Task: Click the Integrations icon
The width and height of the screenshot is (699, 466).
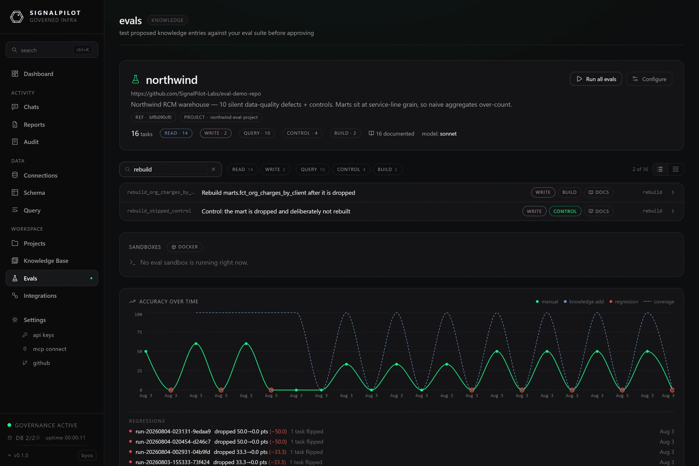Action: [15, 295]
